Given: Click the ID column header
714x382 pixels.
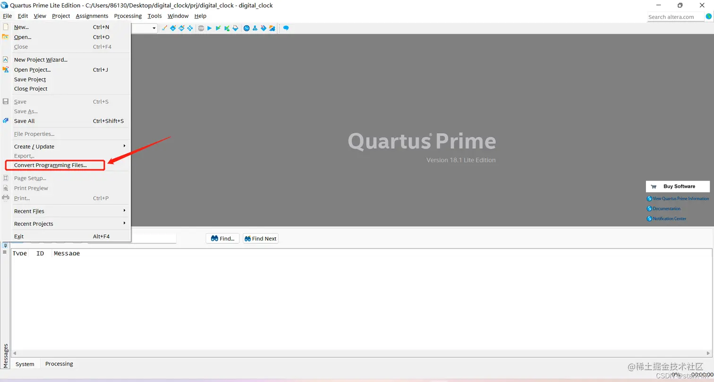Looking at the screenshot, I should [x=40, y=253].
